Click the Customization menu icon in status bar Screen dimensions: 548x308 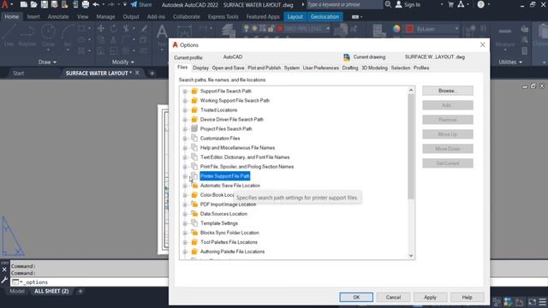click(x=542, y=302)
